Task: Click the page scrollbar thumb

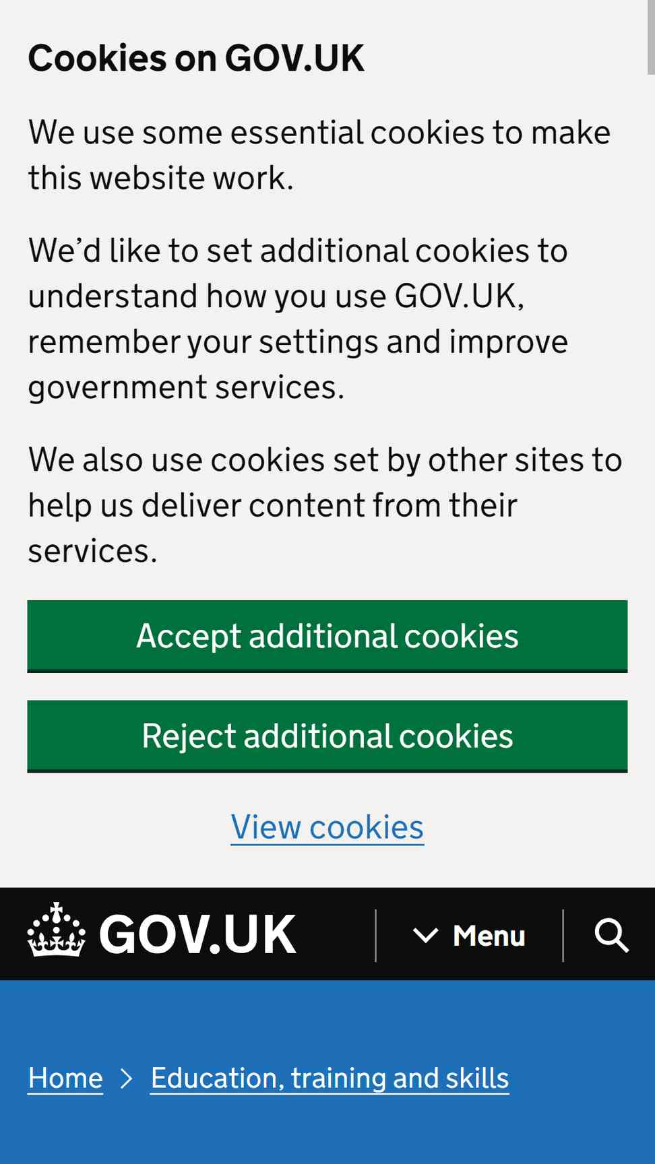Action: tap(651, 37)
